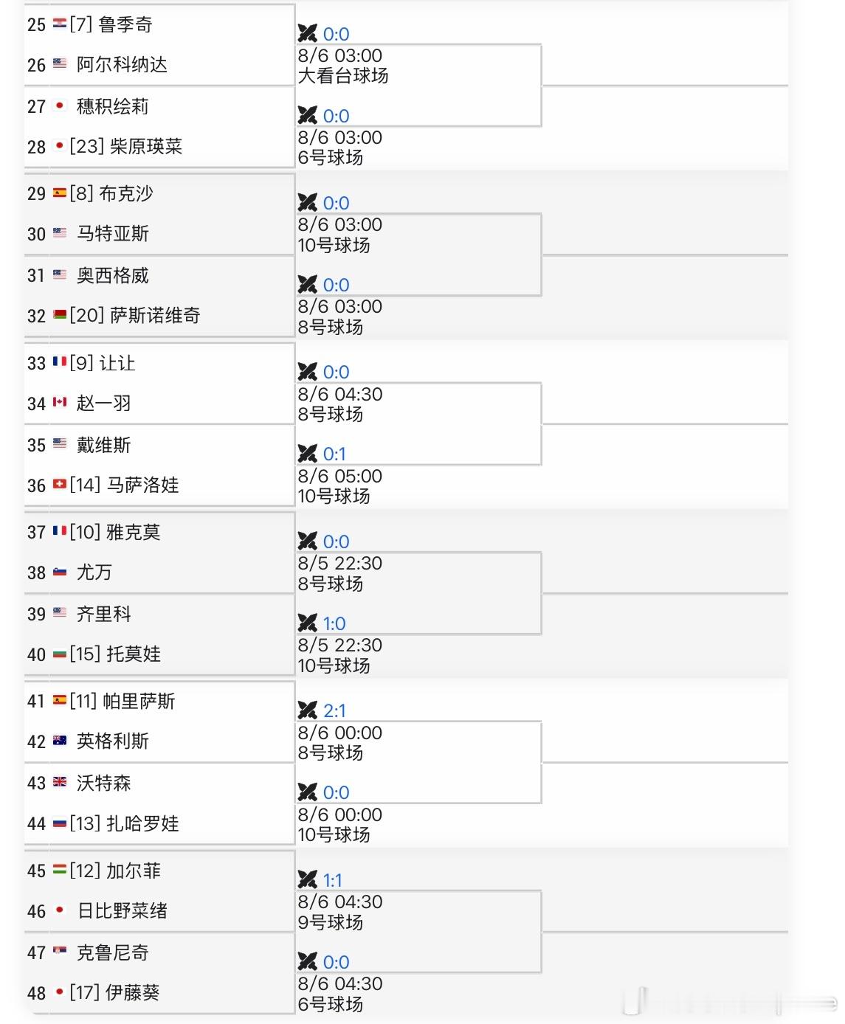The width and height of the screenshot is (845, 1024).
Task: Click match icon next to 布克沙 match score
Action: pos(308,202)
